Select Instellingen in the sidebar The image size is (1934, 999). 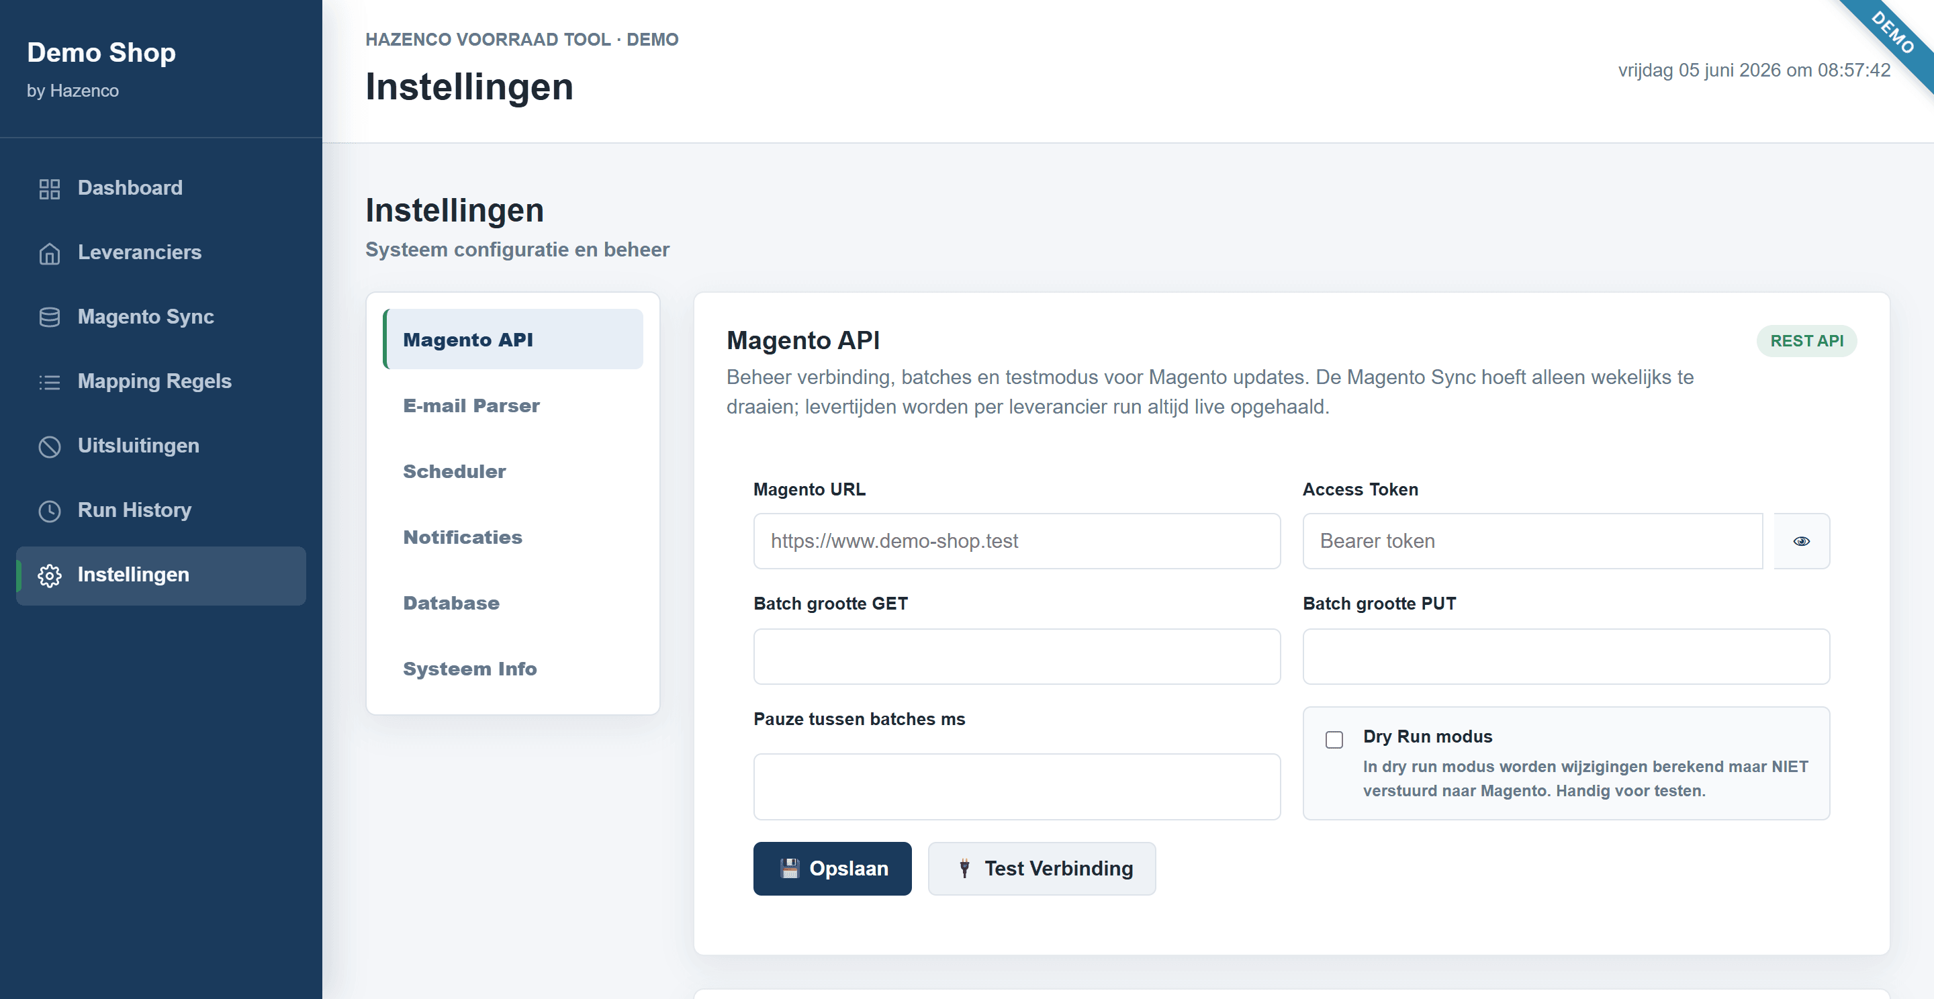click(161, 575)
